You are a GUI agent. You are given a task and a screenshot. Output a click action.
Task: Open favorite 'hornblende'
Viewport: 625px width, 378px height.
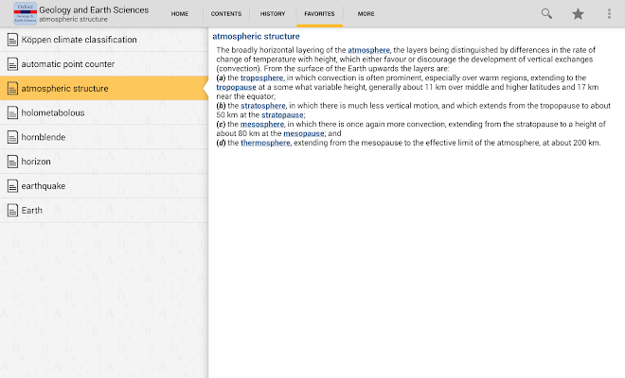pos(104,137)
